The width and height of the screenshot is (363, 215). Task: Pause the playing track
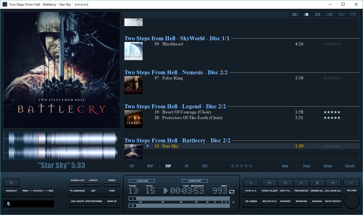point(285,183)
